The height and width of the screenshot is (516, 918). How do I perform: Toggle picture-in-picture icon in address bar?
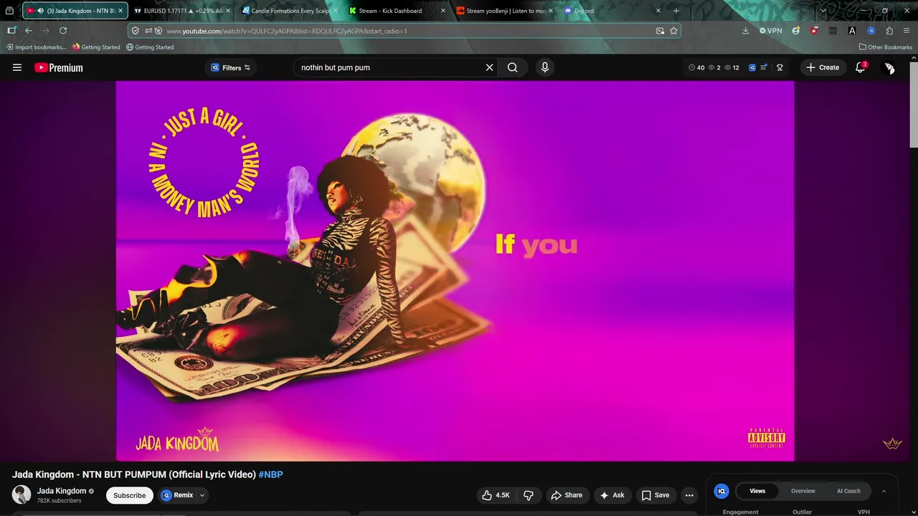click(660, 31)
